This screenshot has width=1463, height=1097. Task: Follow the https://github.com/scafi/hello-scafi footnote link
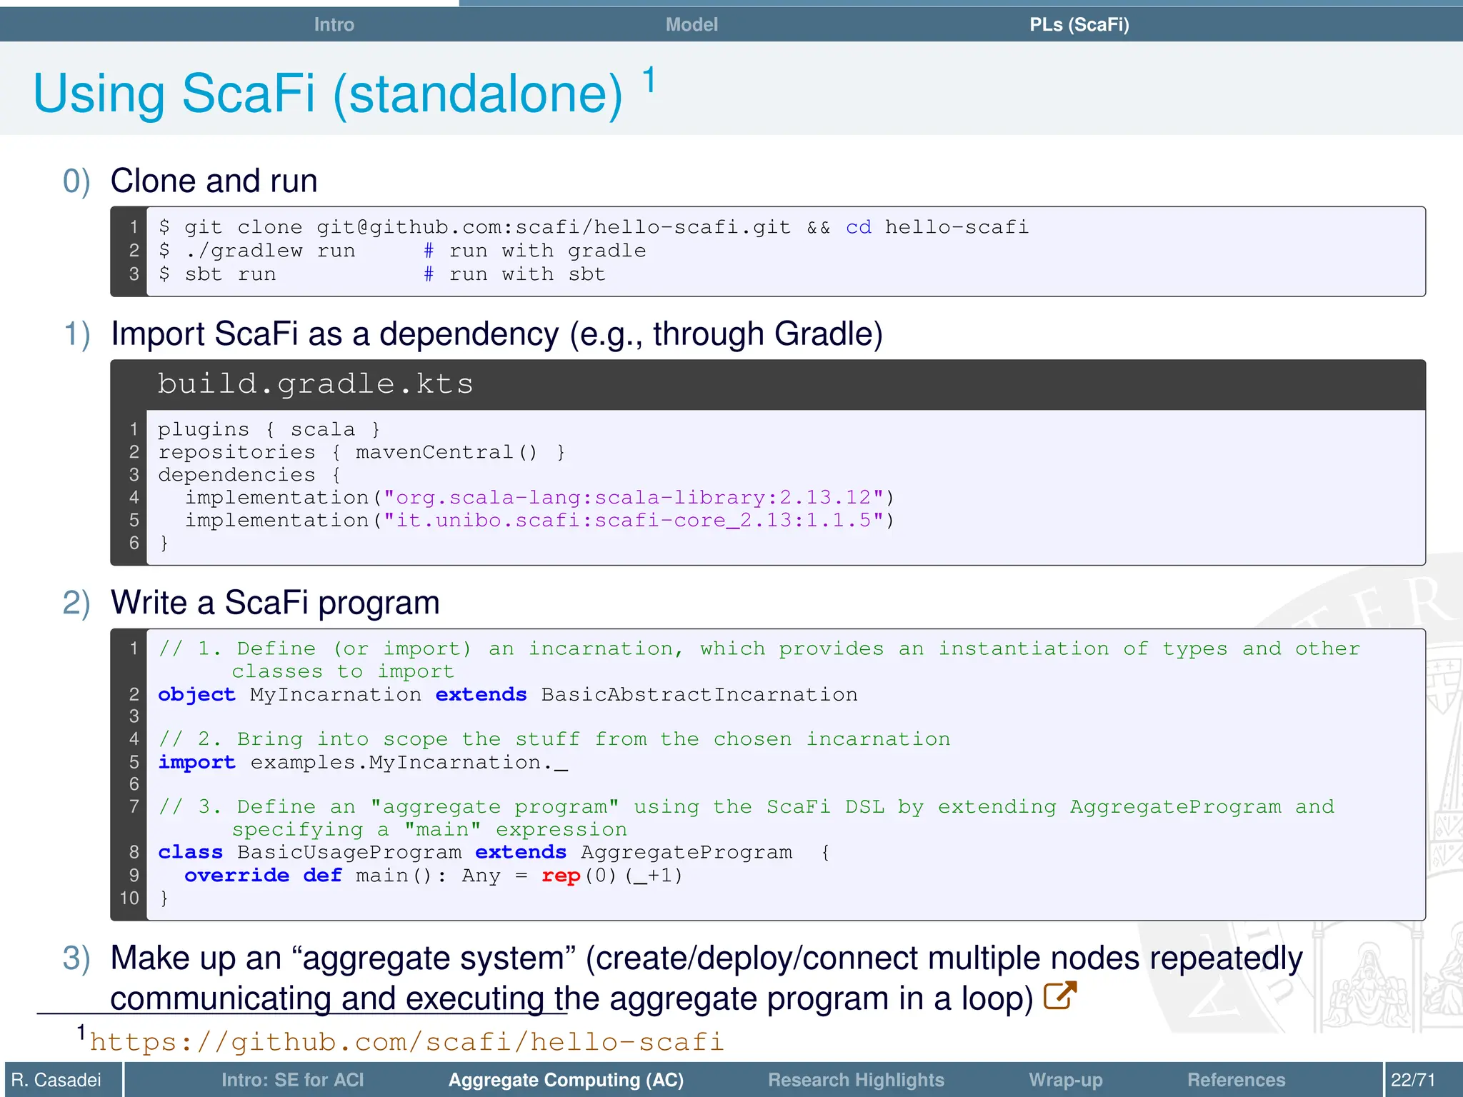point(407,1042)
